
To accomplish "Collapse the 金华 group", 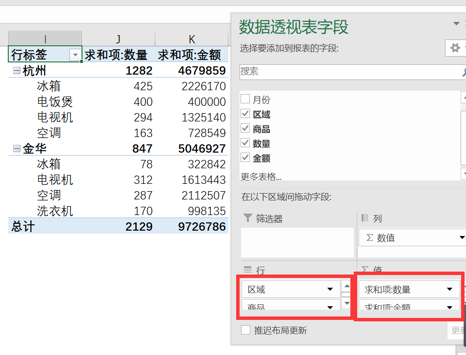I will pos(17,149).
